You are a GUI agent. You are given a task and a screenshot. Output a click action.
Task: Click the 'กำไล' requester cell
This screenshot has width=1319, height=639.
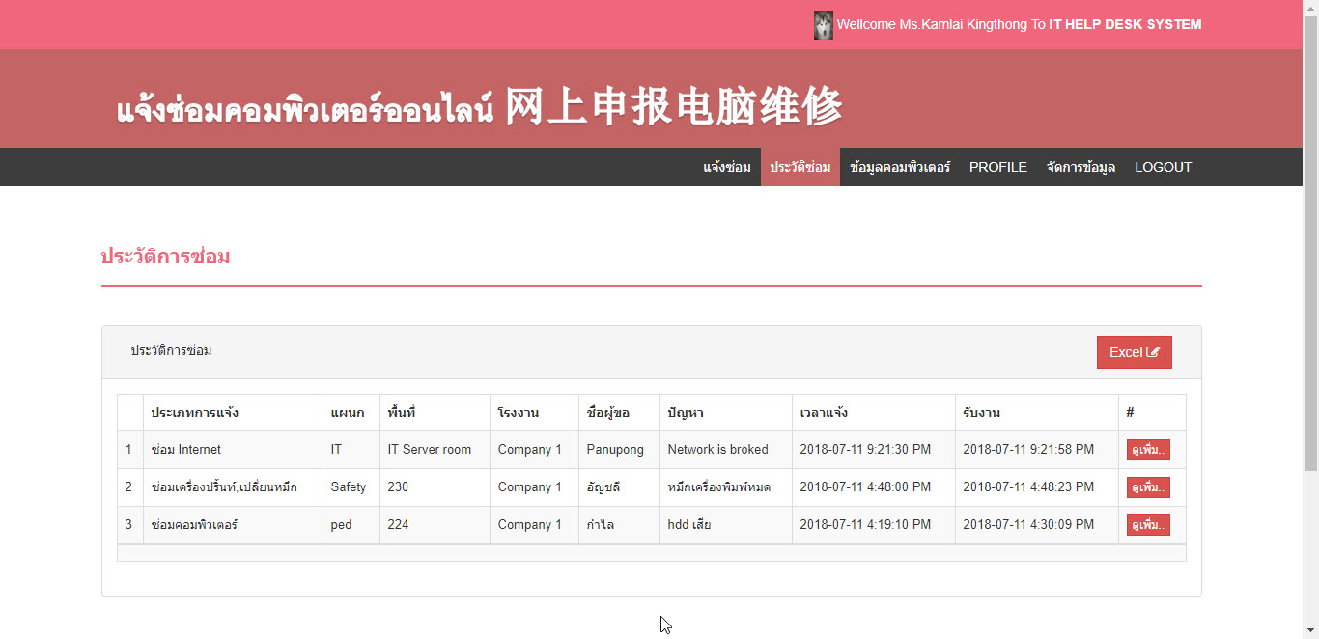pyautogui.click(x=619, y=525)
